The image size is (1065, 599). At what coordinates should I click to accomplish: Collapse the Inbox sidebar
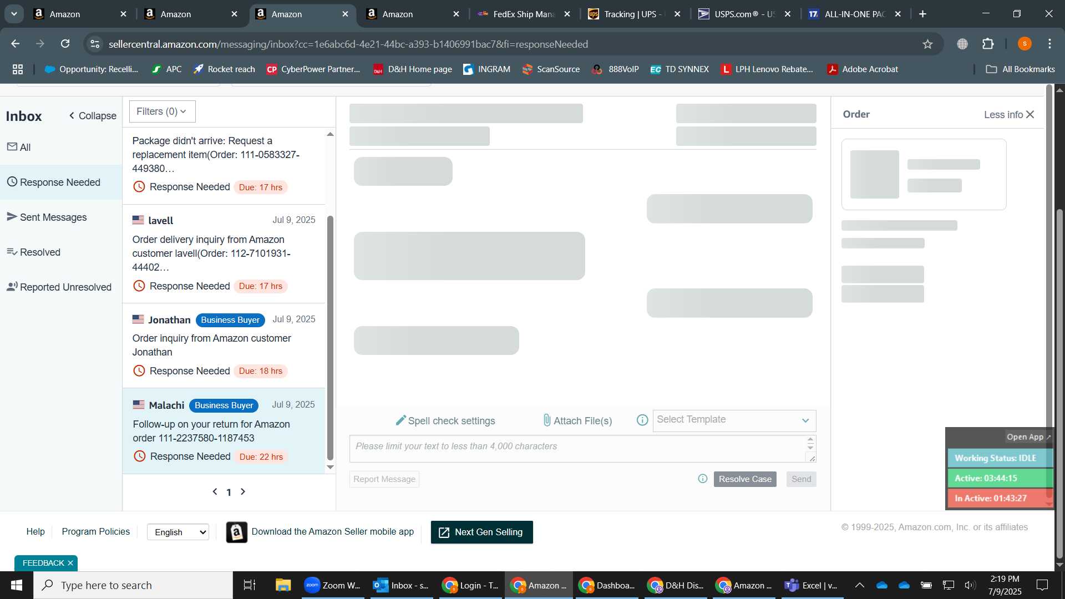pos(92,115)
